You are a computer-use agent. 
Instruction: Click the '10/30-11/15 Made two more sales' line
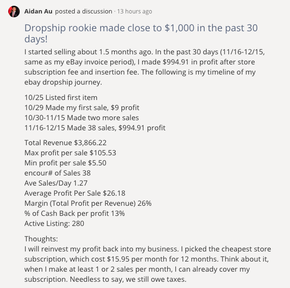[x=81, y=118]
